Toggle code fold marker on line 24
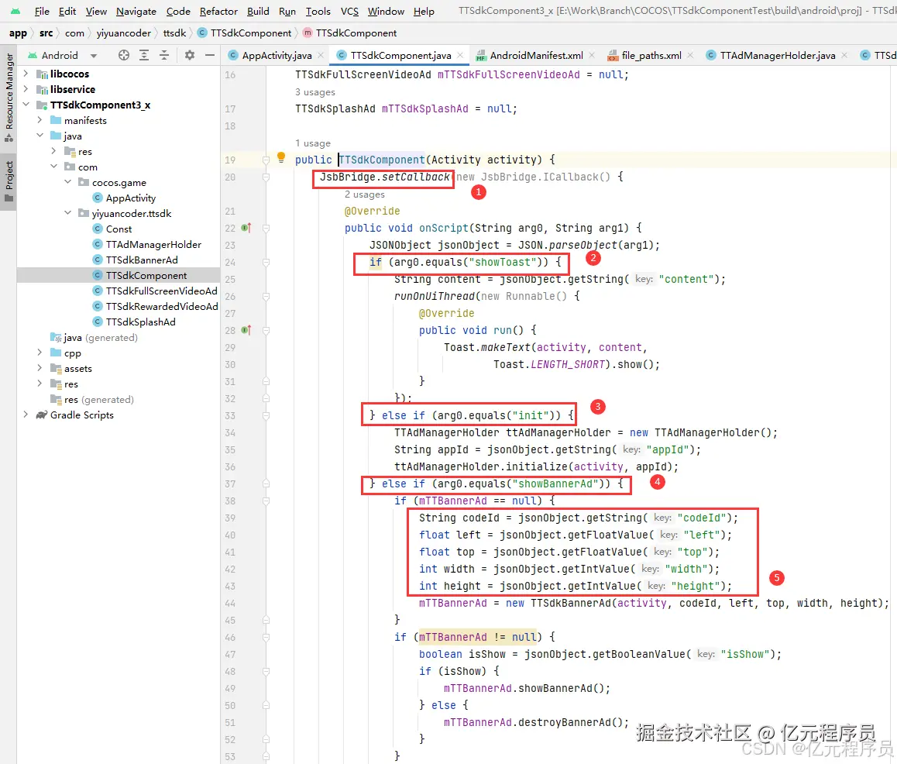 tap(266, 262)
